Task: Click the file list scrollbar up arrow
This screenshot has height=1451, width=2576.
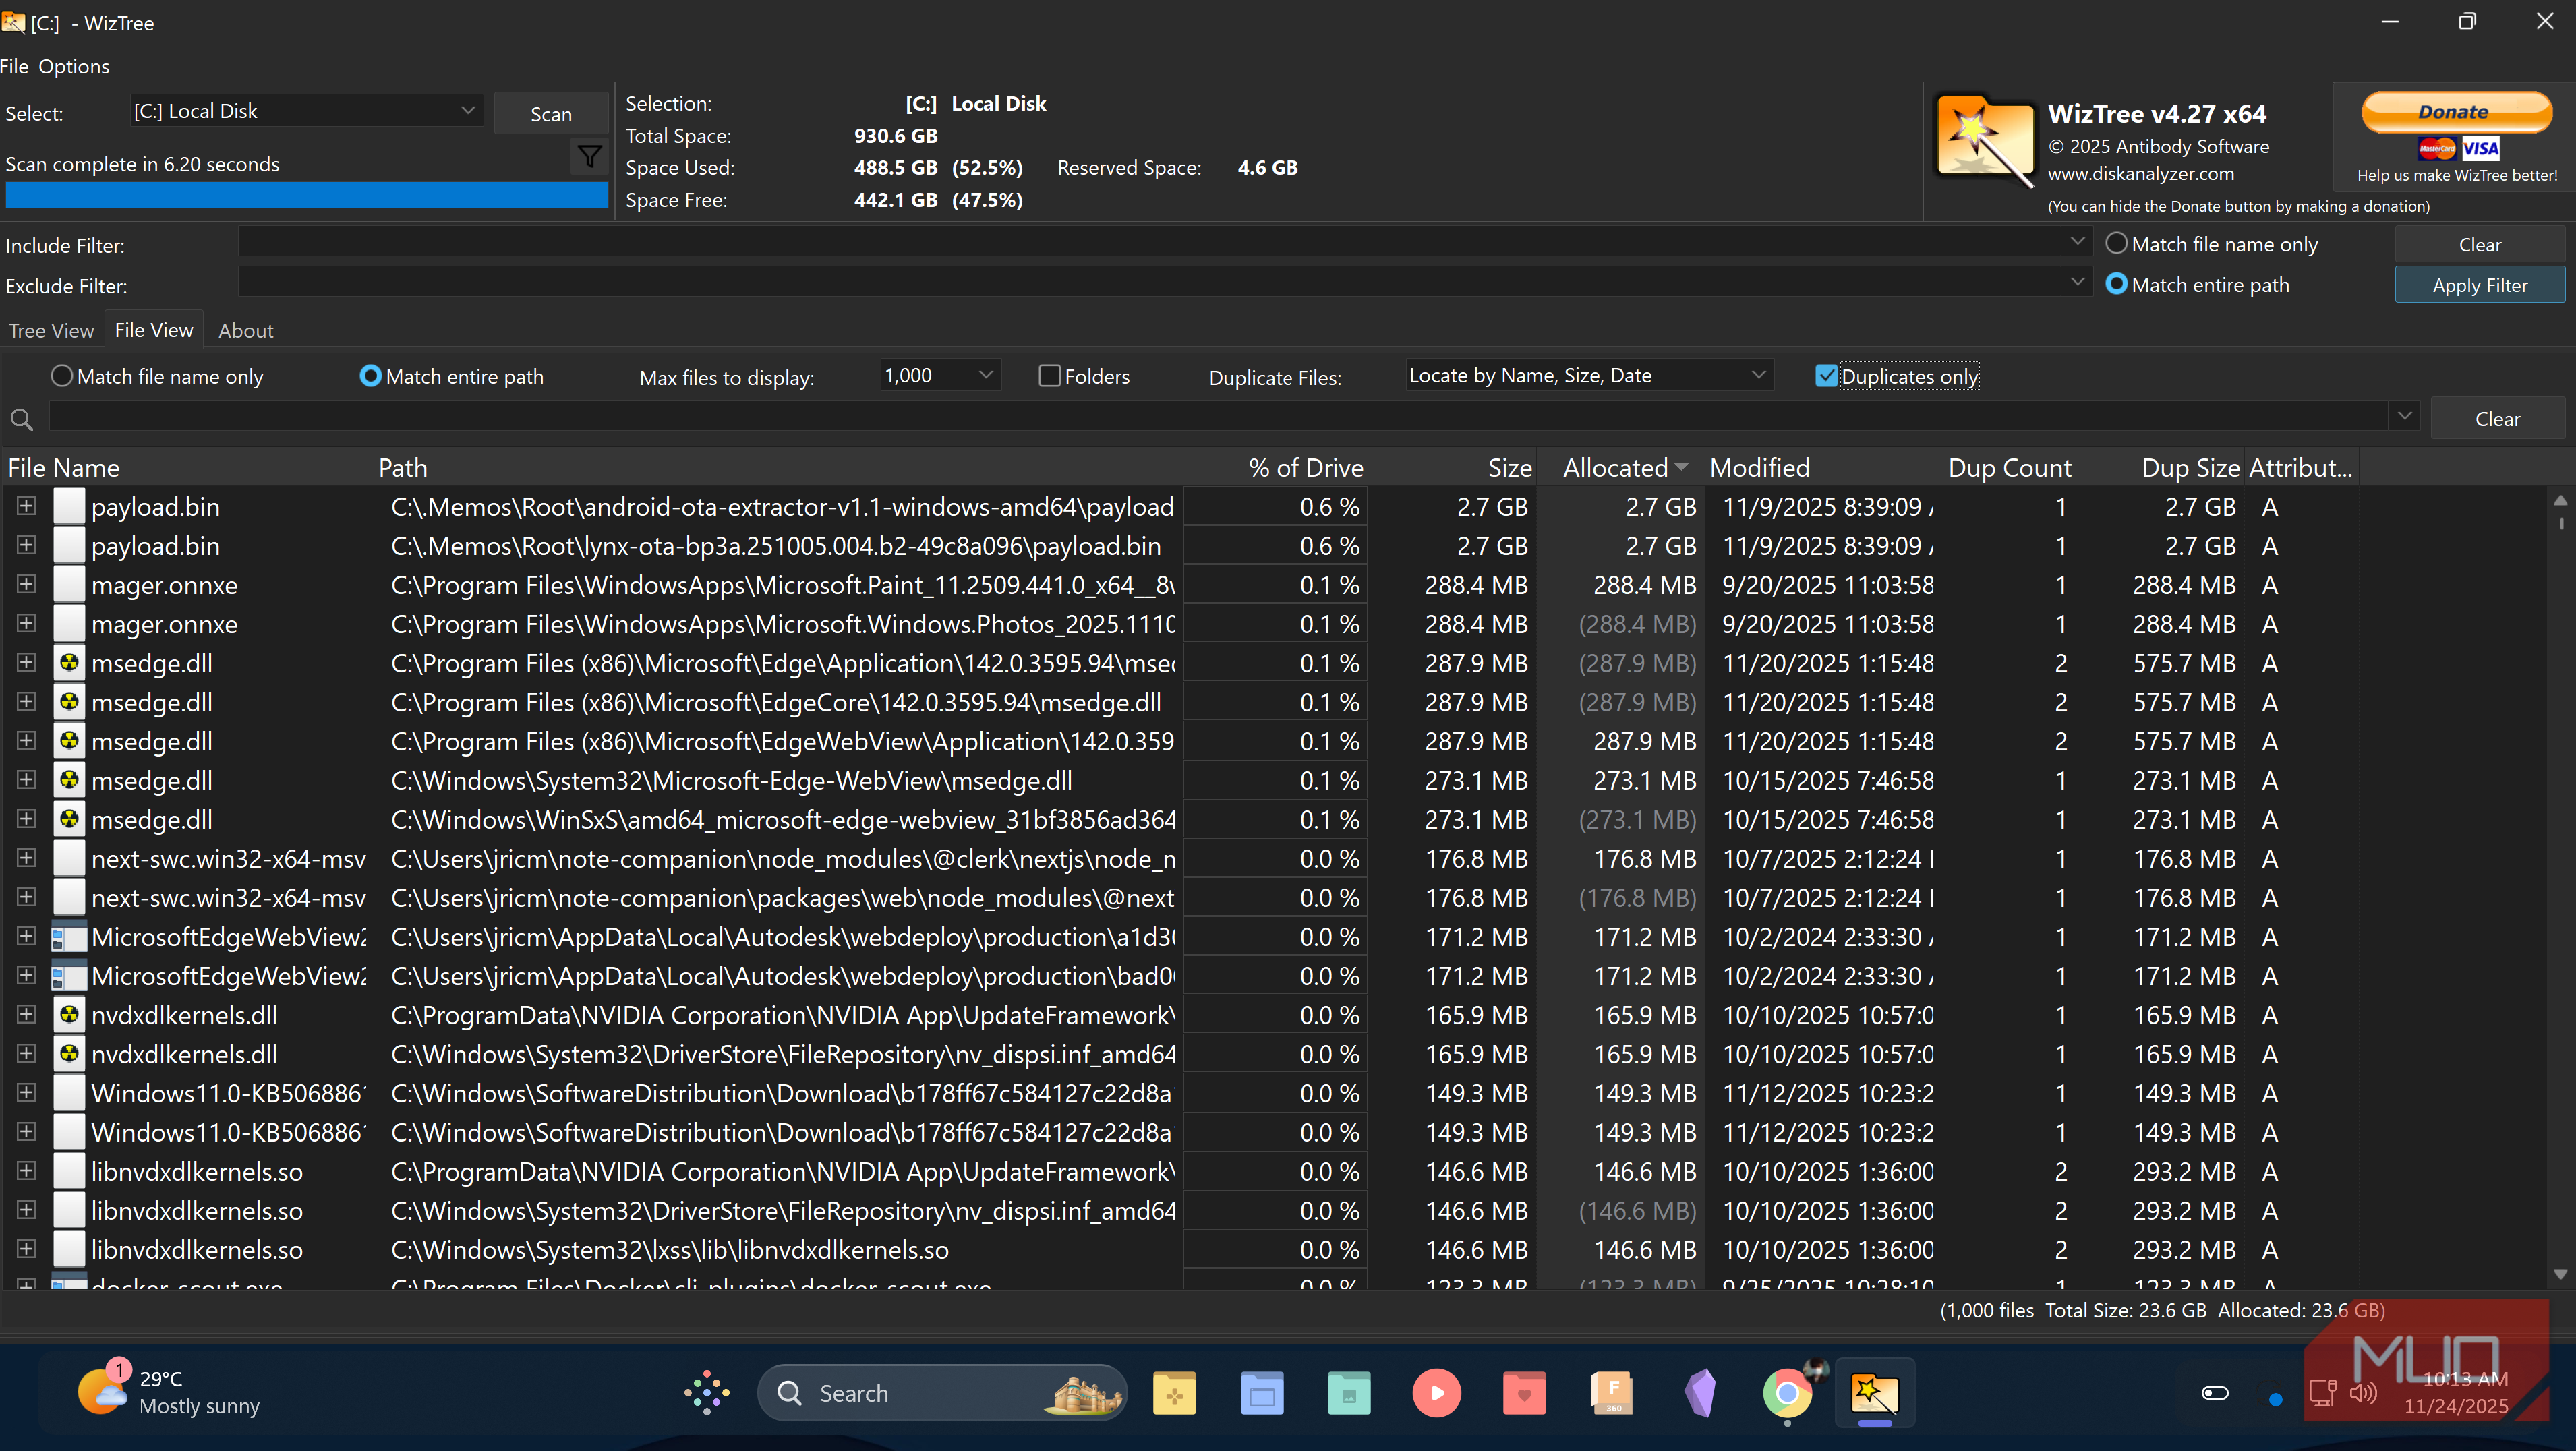Action: pos(2560,500)
